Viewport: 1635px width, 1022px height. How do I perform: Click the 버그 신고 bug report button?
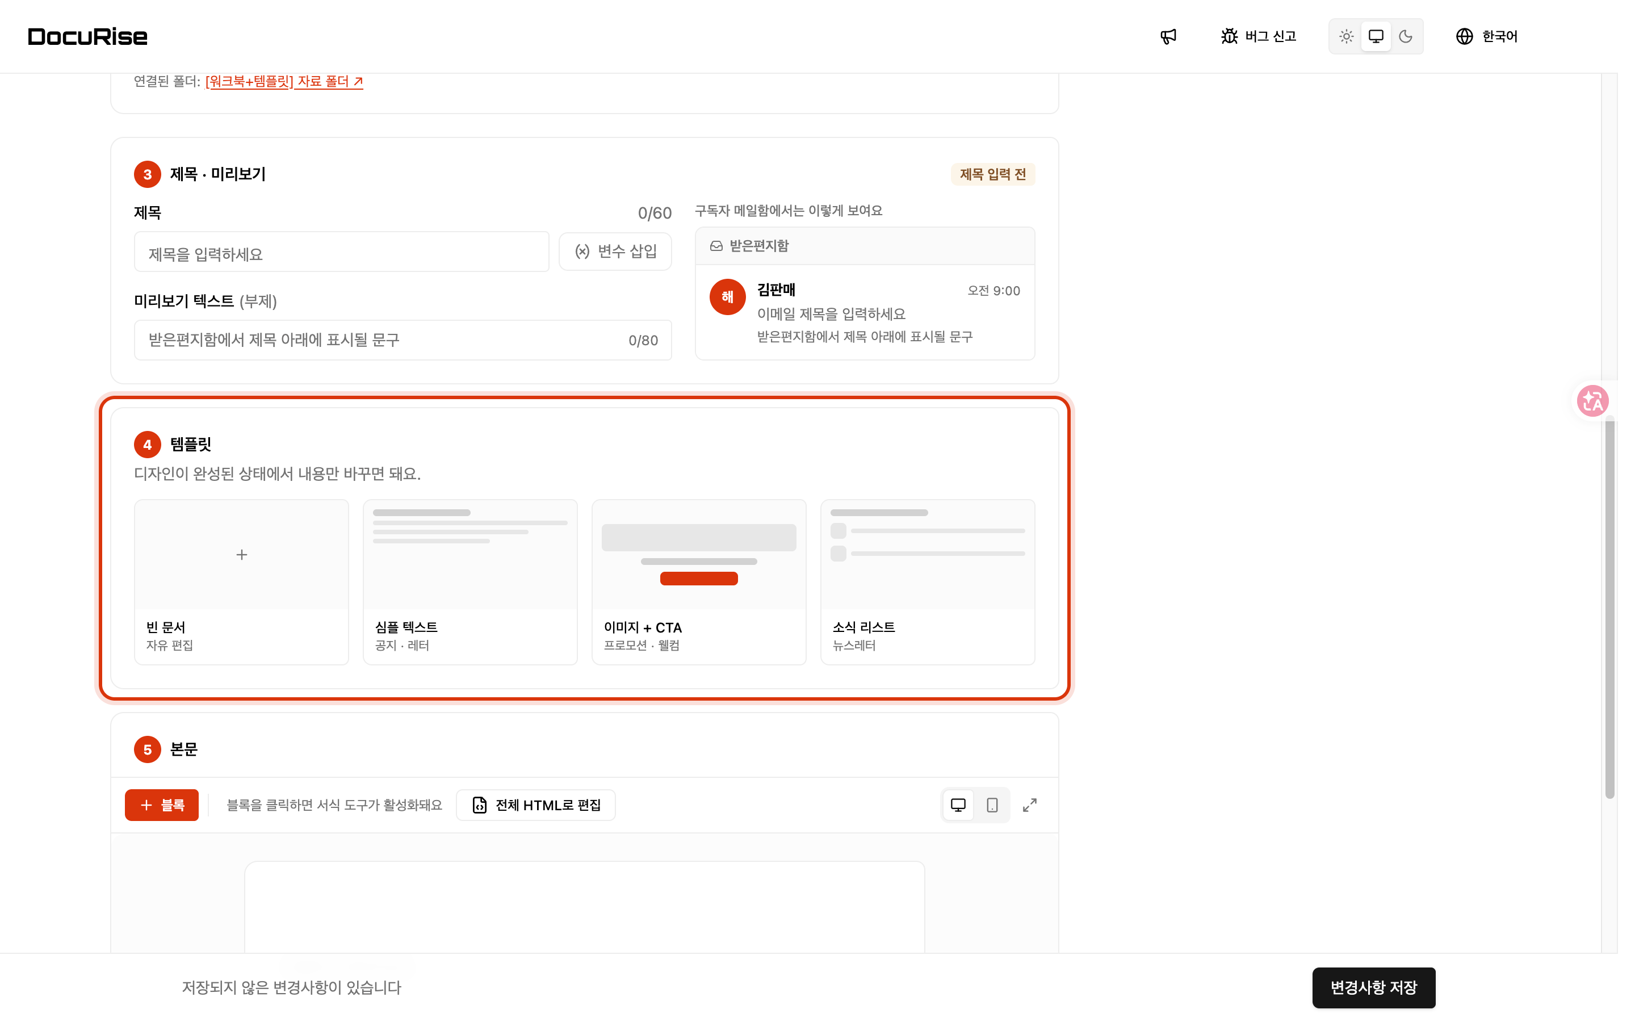(x=1258, y=36)
